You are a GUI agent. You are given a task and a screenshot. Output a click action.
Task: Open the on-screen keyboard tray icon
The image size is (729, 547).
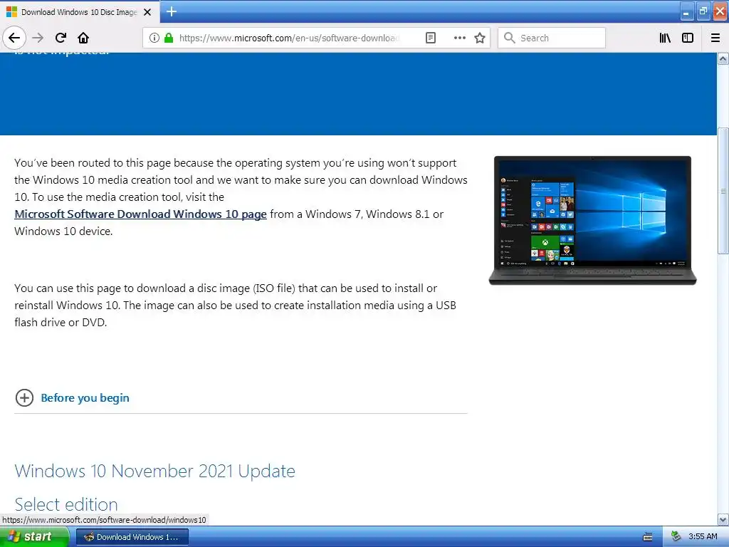(x=647, y=537)
